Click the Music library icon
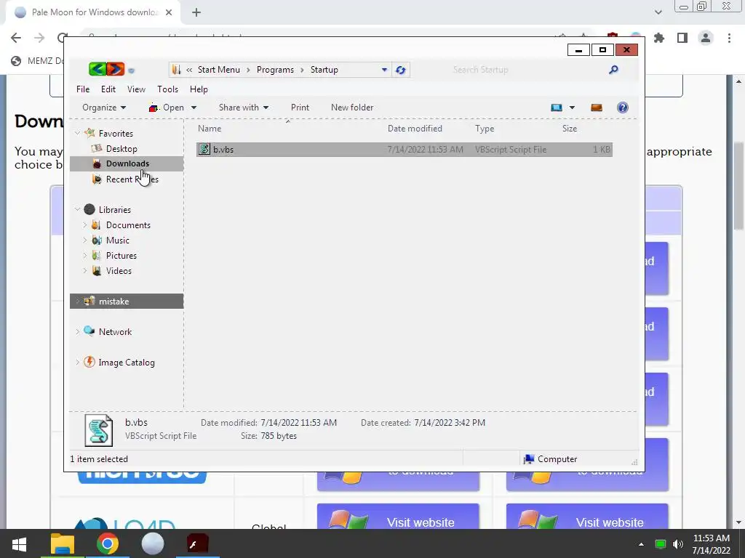This screenshot has height=558, width=745. point(97,240)
